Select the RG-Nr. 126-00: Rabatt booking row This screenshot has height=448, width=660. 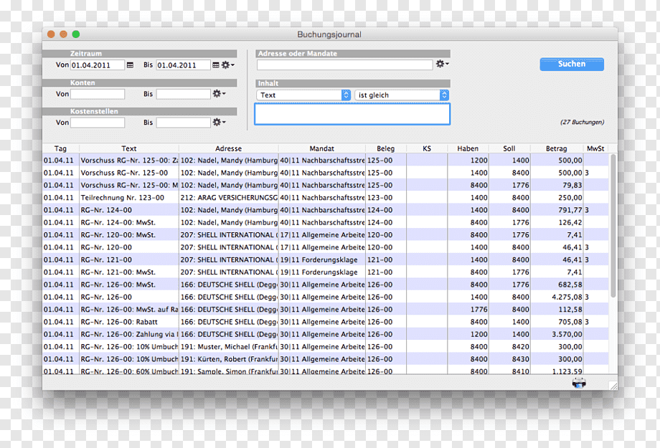click(x=326, y=322)
